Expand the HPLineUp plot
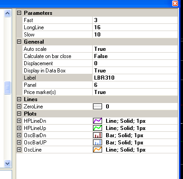The width and height of the screenshot is (183, 179). [x=19, y=128]
